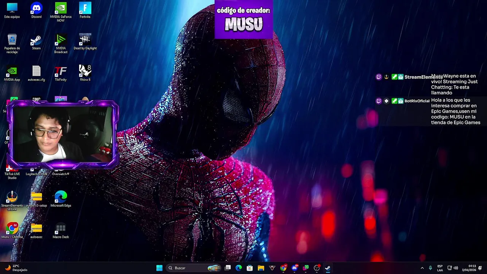This screenshot has height=274, width=487.
Task: Click the Windows Start button
Action: click(159, 268)
